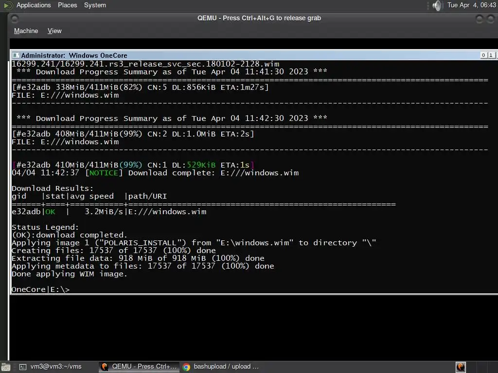Click the Chrome icon in the taskbar
The height and width of the screenshot is (373, 498).
(x=186, y=367)
